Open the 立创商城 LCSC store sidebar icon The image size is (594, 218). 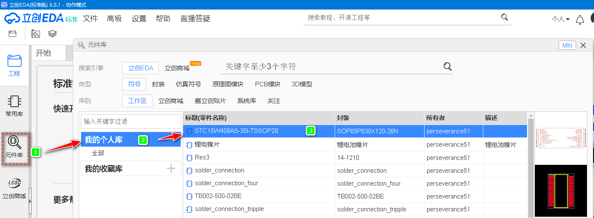[15, 189]
